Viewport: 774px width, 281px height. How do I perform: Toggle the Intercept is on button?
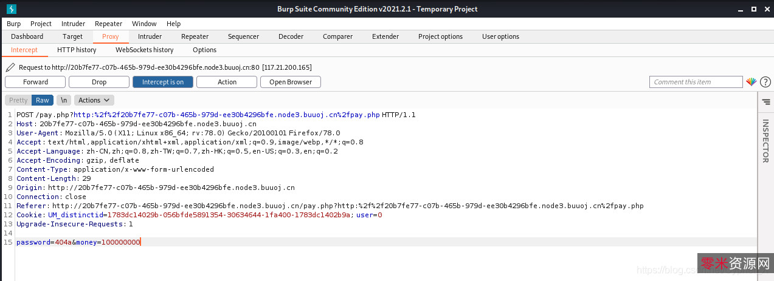tap(163, 82)
